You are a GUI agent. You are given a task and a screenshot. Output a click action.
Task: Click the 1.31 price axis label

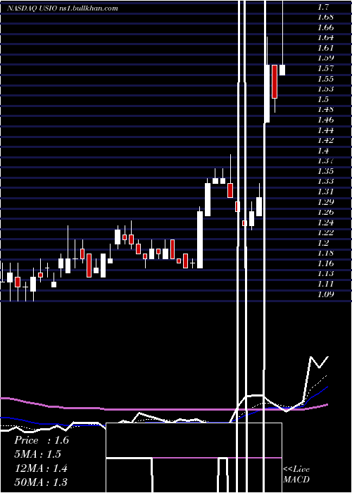click(325, 192)
